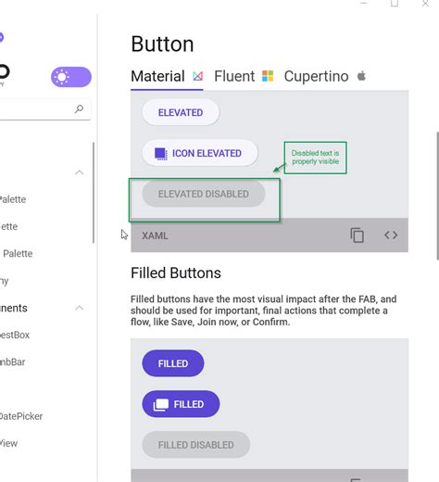Screen dimensions: 439x482
Task: Click the layers icon on Filled button
Action: tap(161, 404)
